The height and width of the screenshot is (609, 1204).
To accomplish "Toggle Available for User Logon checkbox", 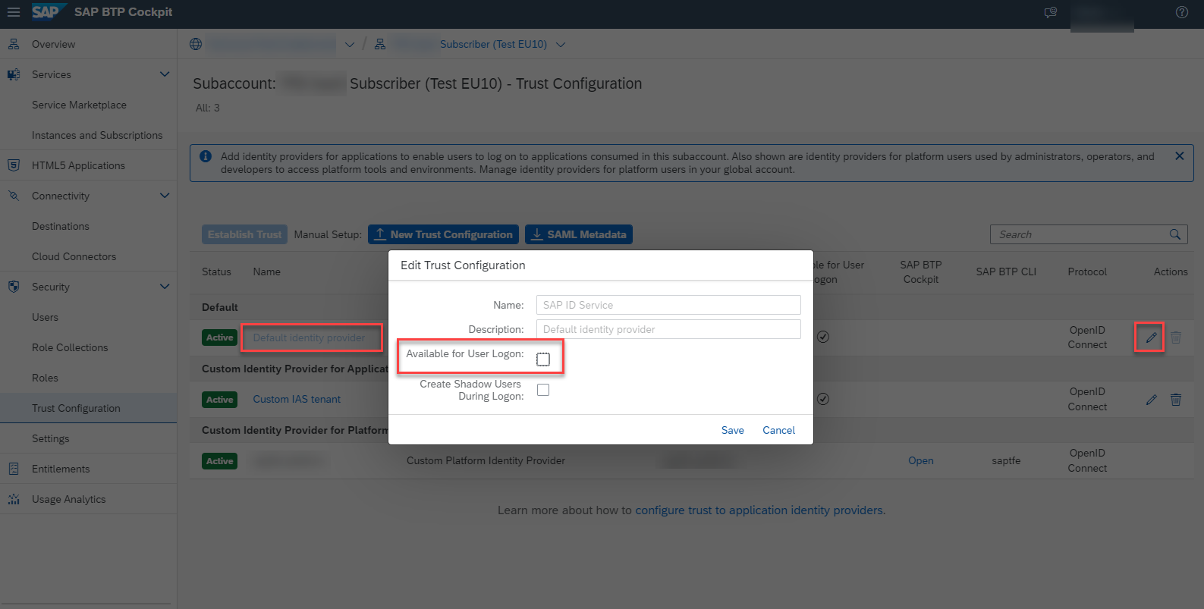I will tap(543, 359).
